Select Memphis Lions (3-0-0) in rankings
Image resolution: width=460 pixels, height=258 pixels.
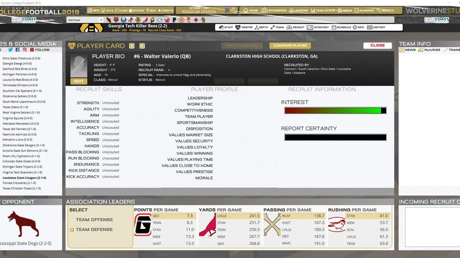click(17, 140)
